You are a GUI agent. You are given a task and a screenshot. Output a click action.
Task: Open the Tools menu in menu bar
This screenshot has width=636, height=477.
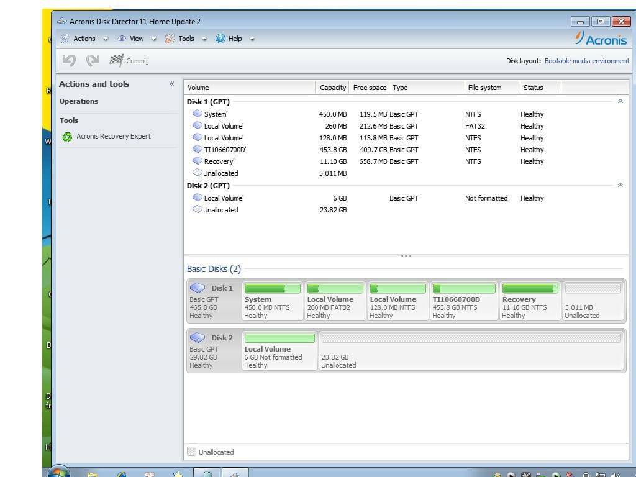pyautogui.click(x=186, y=39)
